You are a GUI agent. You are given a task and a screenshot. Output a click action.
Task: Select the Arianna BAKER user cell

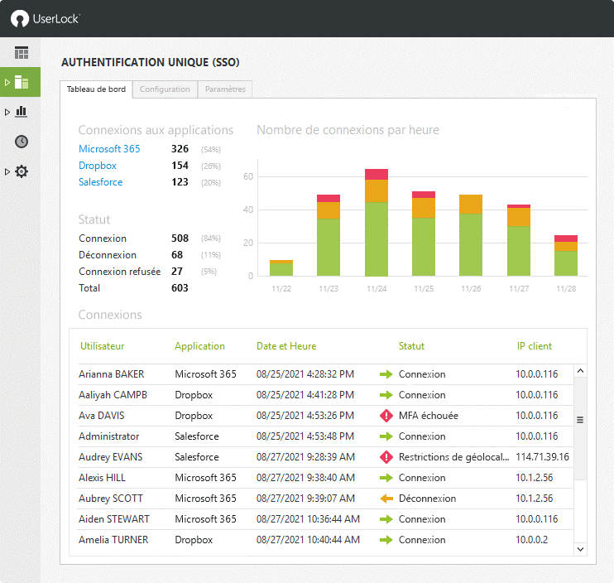[111, 374]
